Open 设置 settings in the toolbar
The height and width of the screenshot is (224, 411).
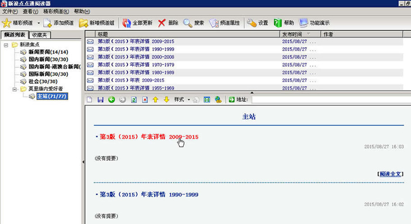coord(257,23)
